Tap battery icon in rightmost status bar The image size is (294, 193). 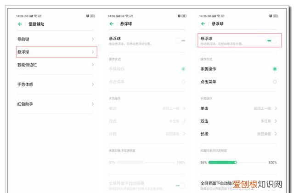click(x=276, y=16)
